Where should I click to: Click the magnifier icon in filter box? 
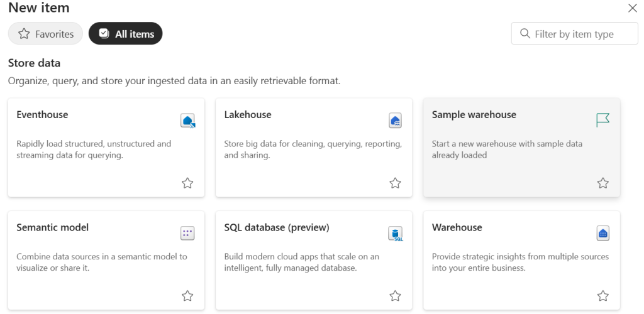click(x=525, y=34)
